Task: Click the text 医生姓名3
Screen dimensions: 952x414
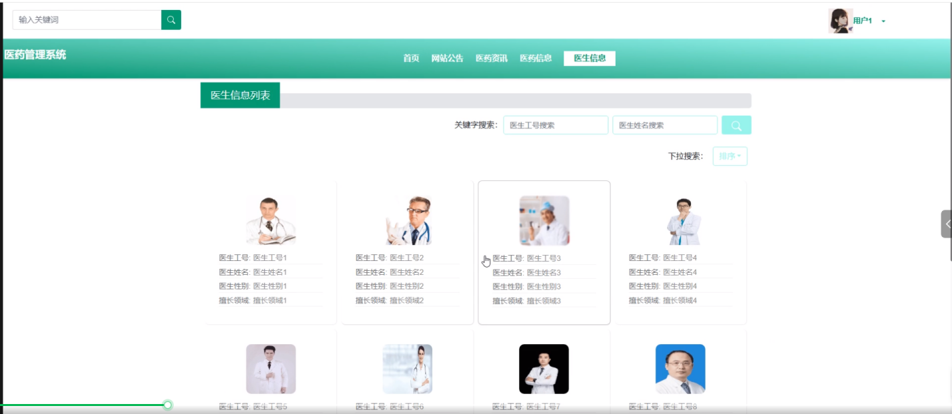Action: pos(544,273)
